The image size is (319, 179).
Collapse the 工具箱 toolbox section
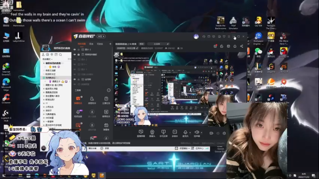click(x=108, y=90)
